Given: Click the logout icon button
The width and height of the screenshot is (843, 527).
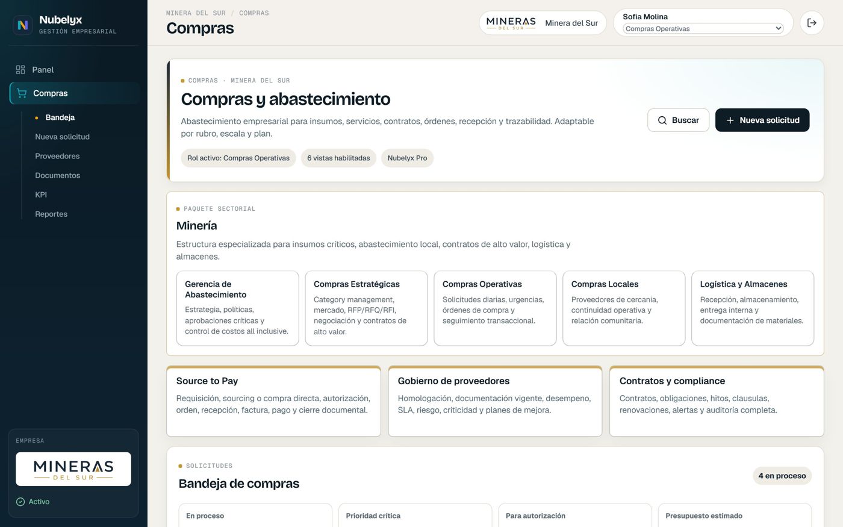Looking at the screenshot, I should pos(812,23).
